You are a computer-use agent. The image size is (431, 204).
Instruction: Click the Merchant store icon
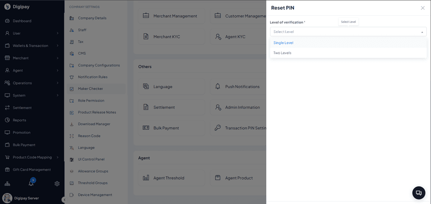(8, 58)
